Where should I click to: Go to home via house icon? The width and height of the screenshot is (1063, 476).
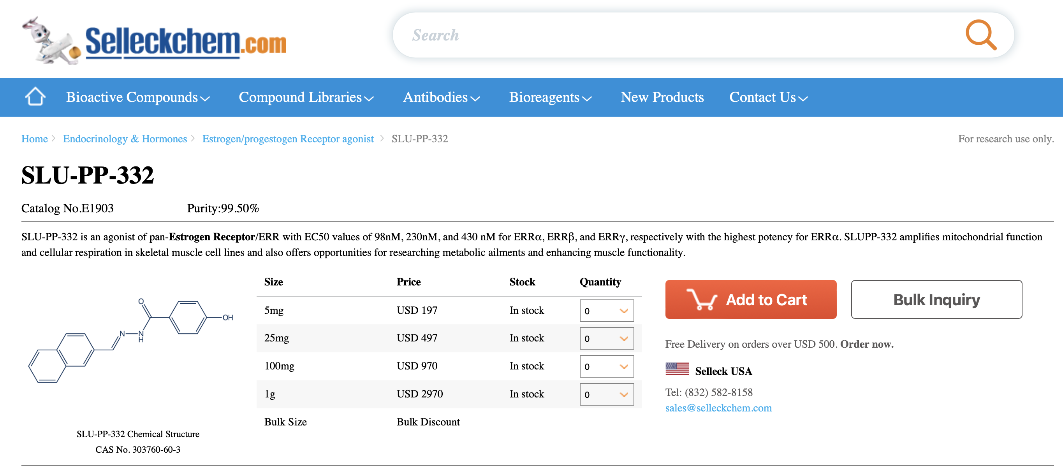(35, 96)
